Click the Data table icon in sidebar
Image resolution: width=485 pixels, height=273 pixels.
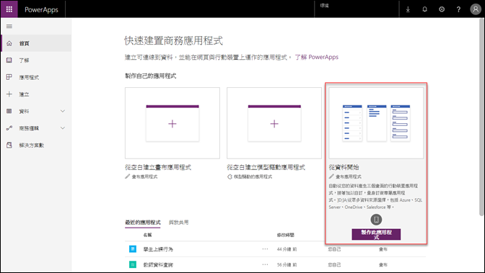[9, 111]
